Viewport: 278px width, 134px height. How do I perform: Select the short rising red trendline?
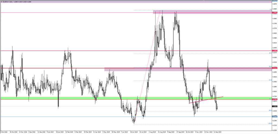click(x=206, y=100)
